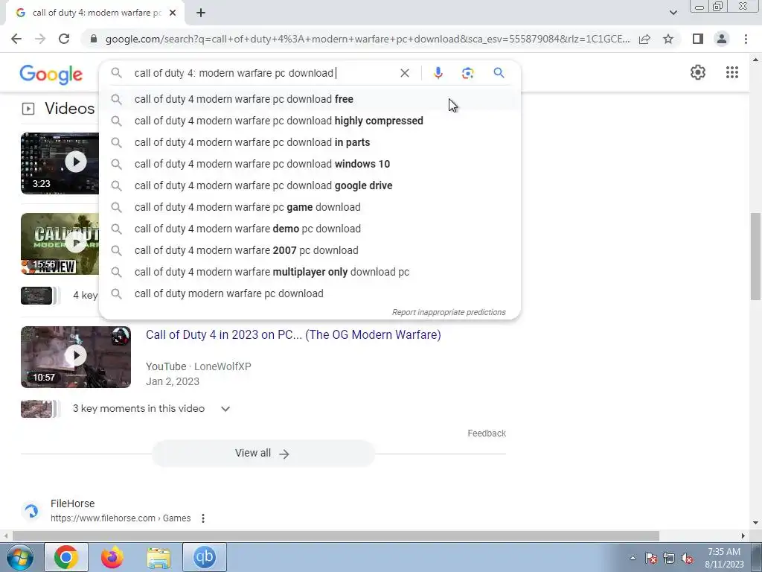Click the FileHorse site favicon

point(31,511)
